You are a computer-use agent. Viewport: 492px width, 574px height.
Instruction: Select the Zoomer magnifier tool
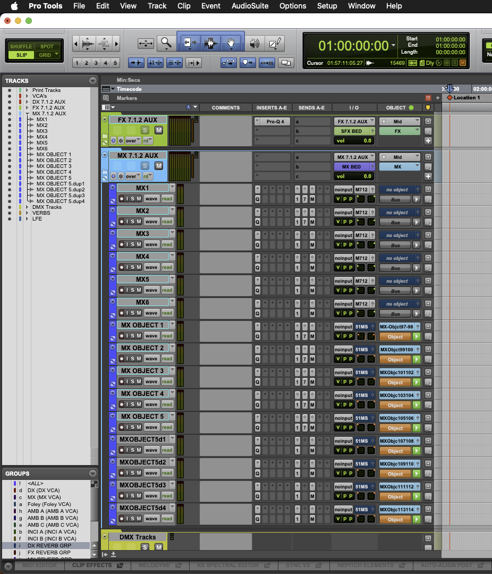pos(166,43)
